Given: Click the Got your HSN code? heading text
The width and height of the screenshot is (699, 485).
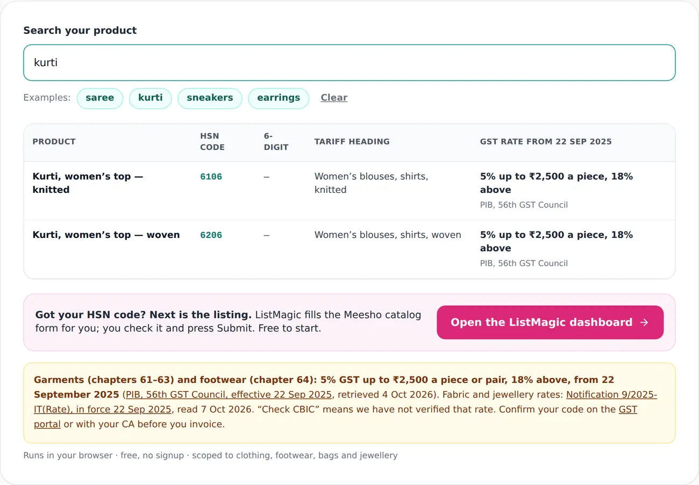Looking at the screenshot, I should pyautogui.click(x=143, y=315).
